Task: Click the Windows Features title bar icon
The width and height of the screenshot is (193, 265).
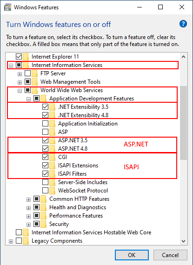Action: (x=7, y=7)
